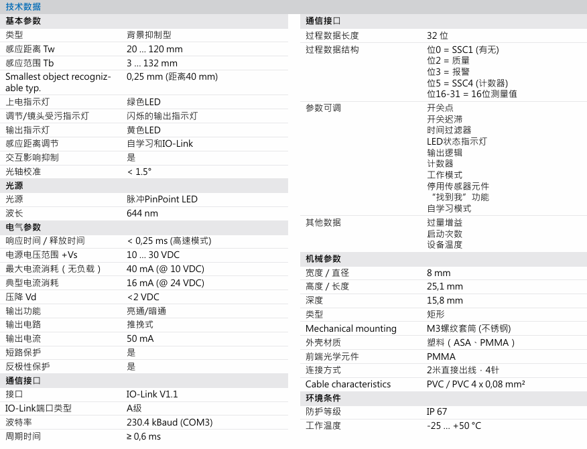Image resolution: width=587 pixels, height=449 pixels.
Task: Select the '位2 = 质量' line
Action: tap(448, 61)
